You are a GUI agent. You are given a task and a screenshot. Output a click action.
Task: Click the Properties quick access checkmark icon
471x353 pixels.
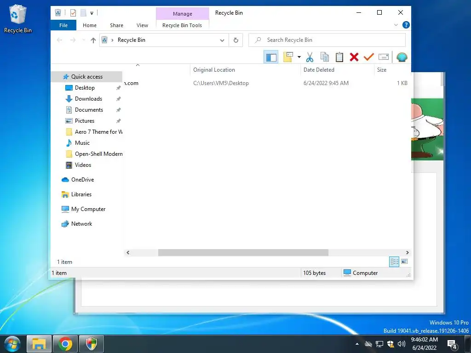[x=73, y=13]
